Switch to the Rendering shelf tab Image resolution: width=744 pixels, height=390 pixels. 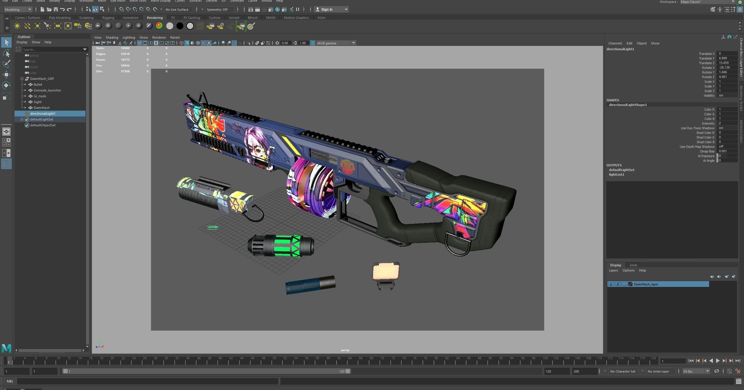click(155, 18)
